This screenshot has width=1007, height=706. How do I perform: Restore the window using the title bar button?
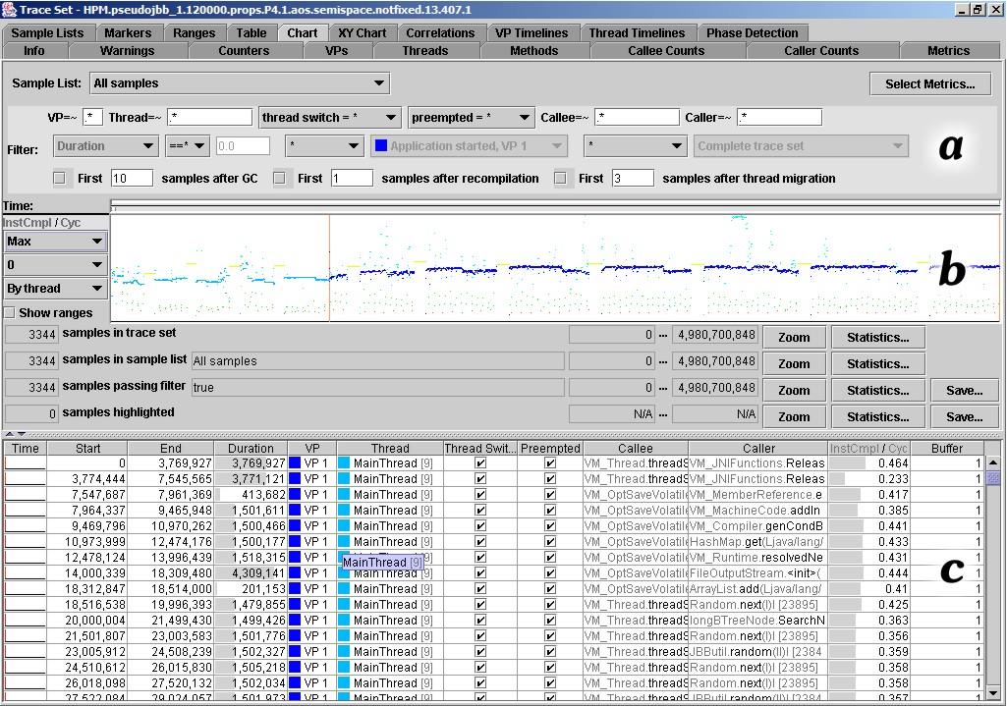pyautogui.click(x=977, y=9)
